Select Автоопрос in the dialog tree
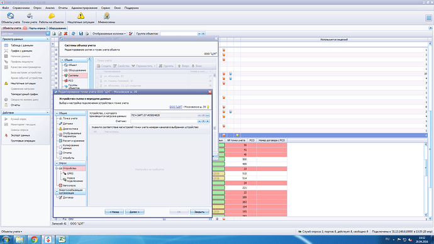434x244 pixels. coord(69,186)
